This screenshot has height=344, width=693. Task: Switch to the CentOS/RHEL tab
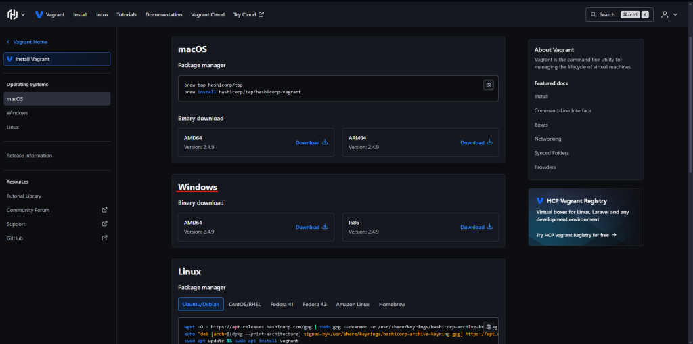(245, 304)
